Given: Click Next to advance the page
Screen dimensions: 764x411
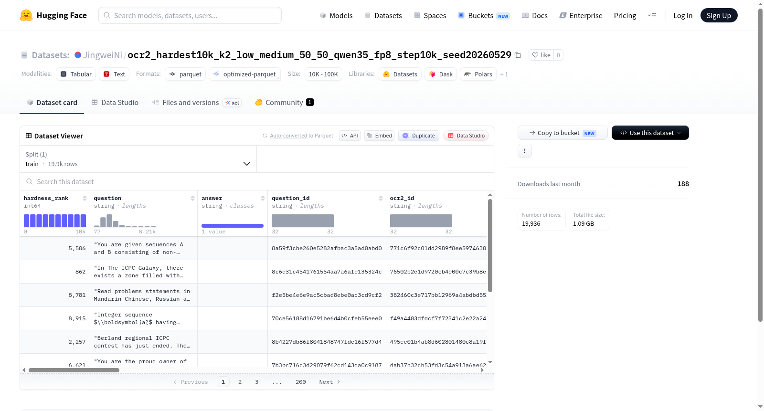Looking at the screenshot, I should [x=329, y=382].
